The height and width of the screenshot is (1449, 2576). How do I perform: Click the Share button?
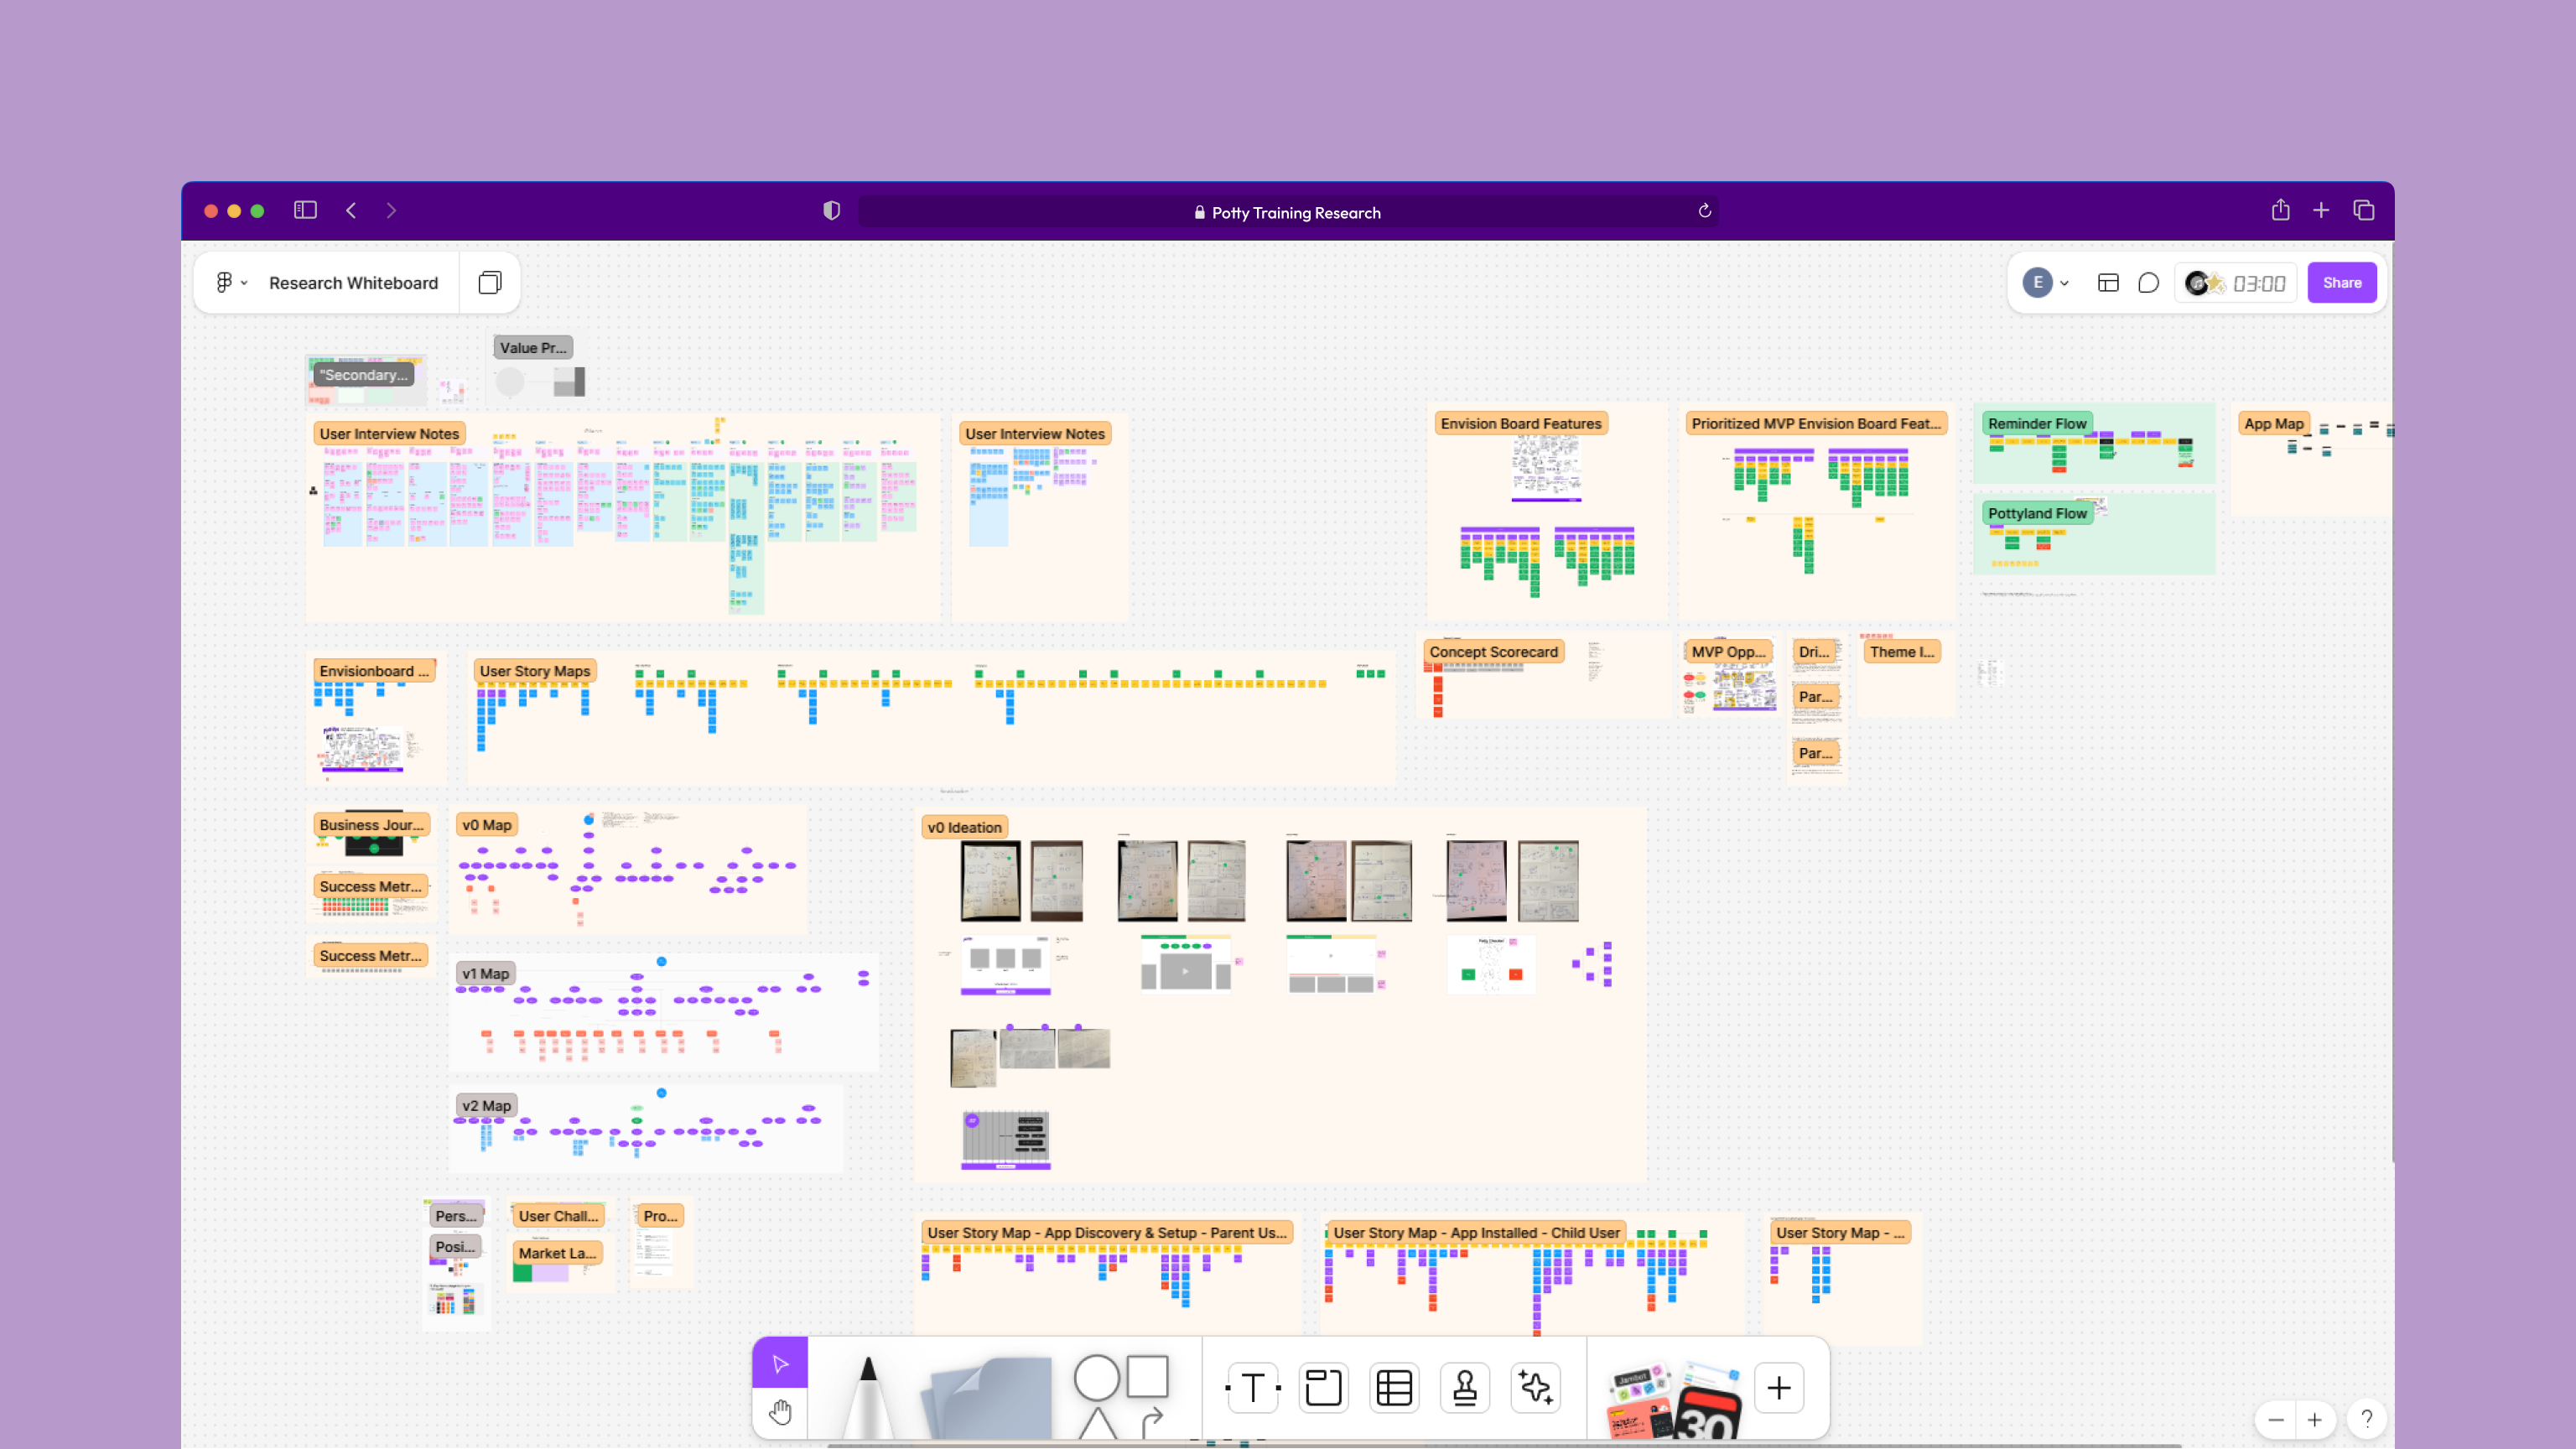[2341, 283]
